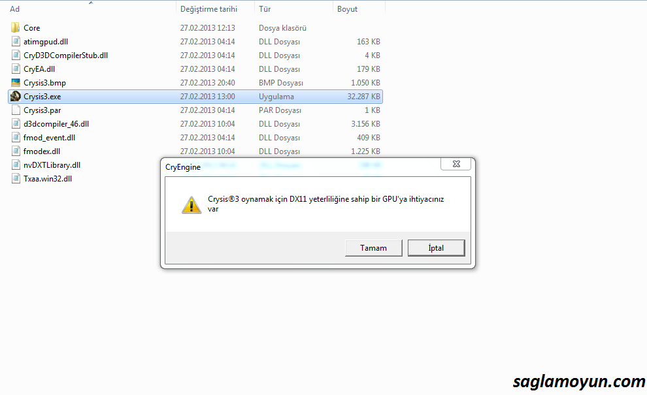The width and height of the screenshot is (647, 395).
Task: Select the Core folder icon
Action: click(x=15, y=27)
